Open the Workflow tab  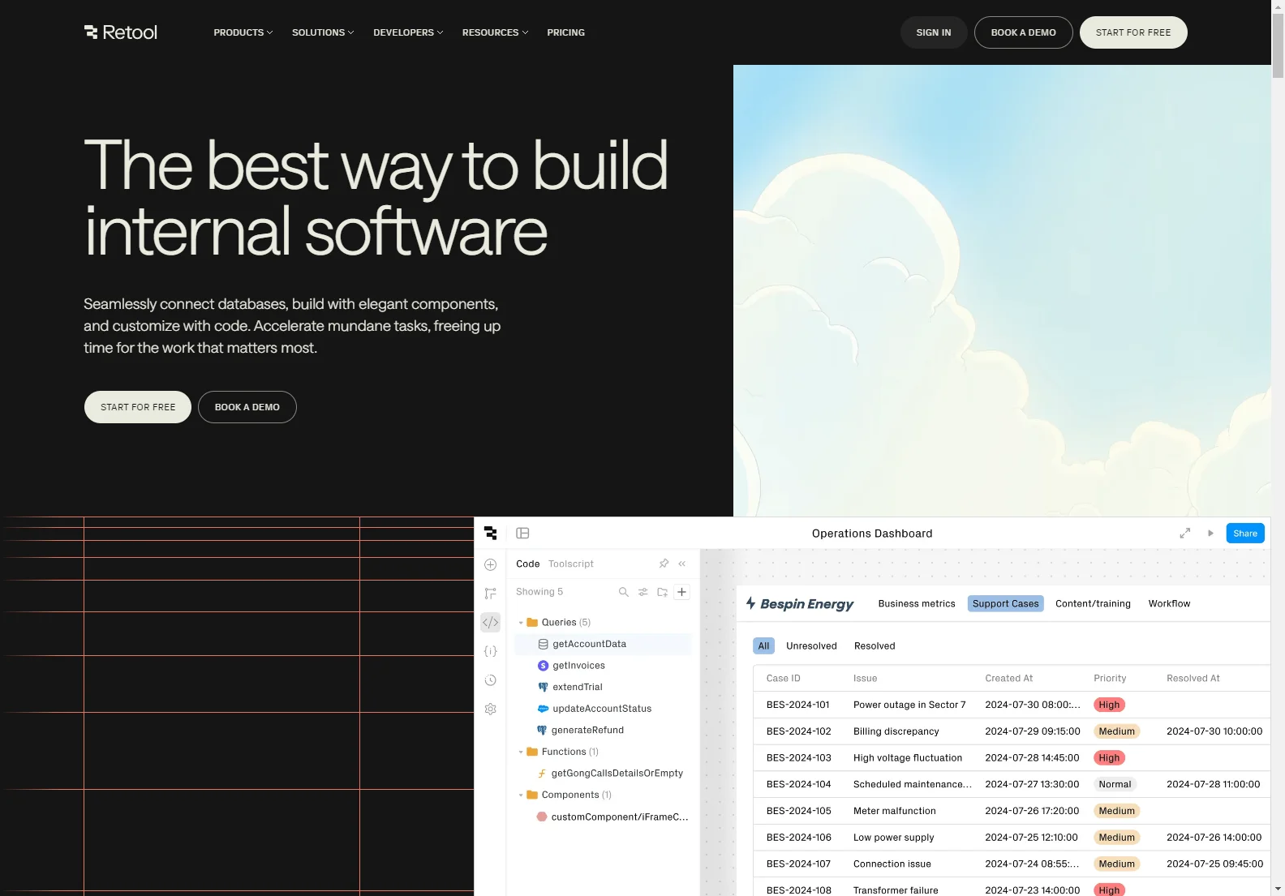[1169, 603]
